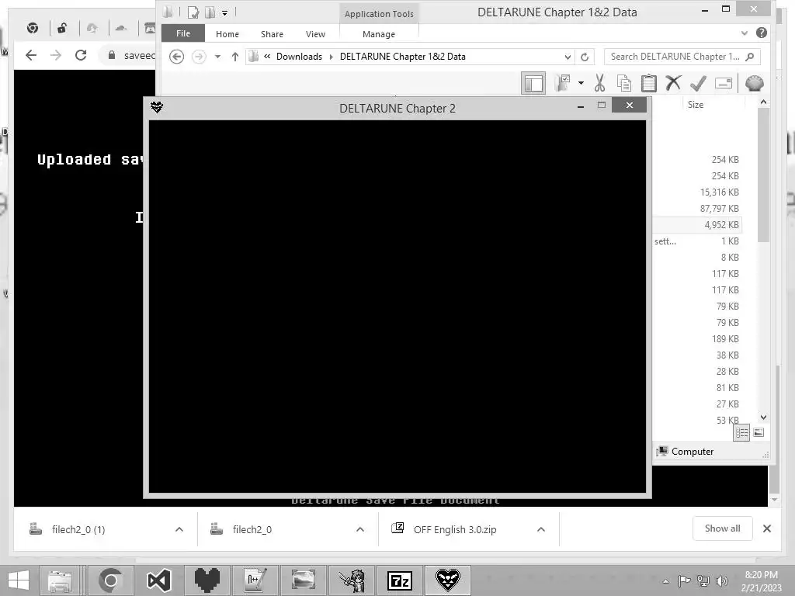Click the Explorer file list scrollbar up arrow
This screenshot has width=795, height=596.
coord(764,102)
